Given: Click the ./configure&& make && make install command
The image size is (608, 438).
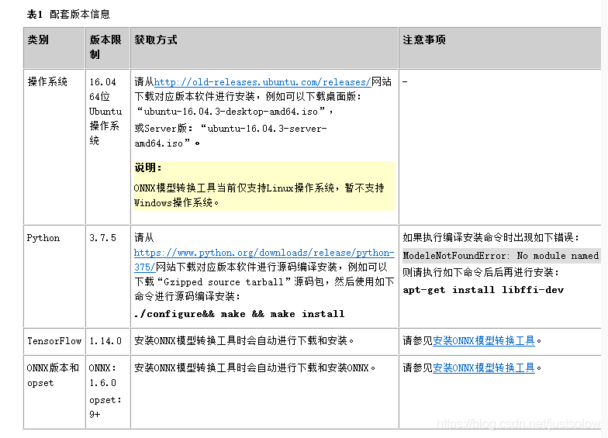Looking at the screenshot, I should [239, 313].
